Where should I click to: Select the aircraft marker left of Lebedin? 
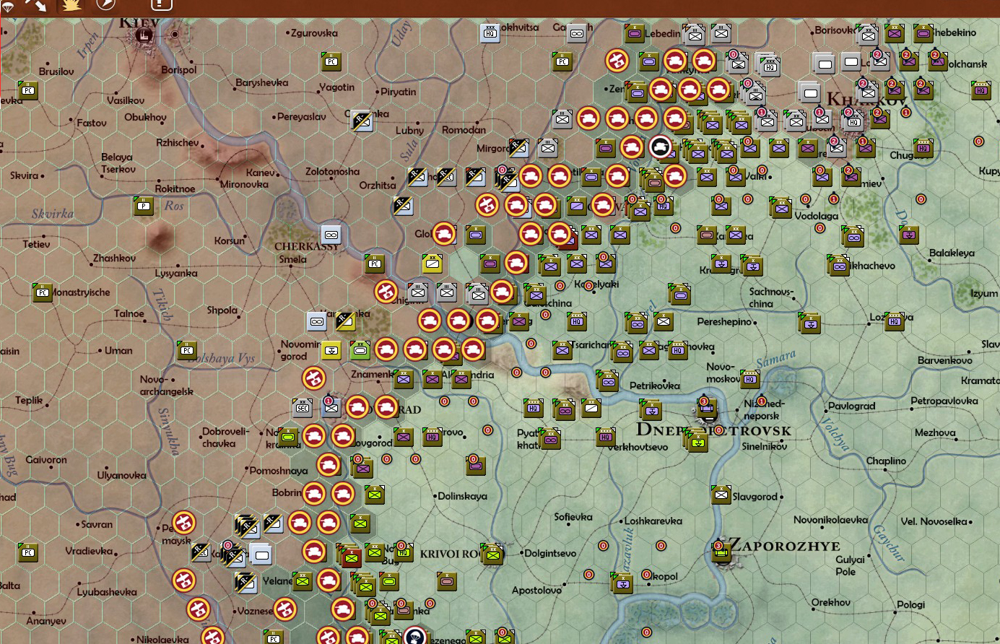(617, 61)
